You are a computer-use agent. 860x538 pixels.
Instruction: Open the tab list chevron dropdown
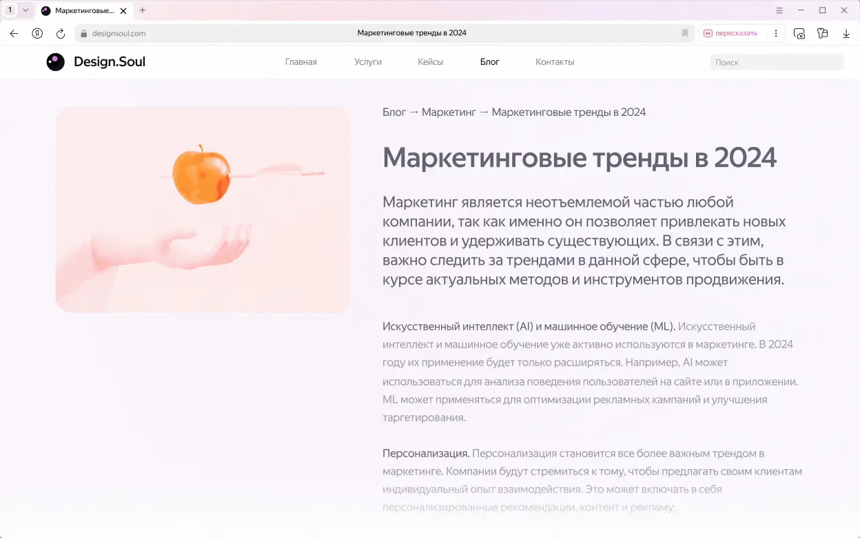25,10
